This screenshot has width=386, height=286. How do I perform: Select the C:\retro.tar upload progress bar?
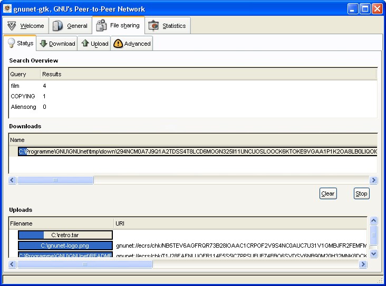tap(65, 235)
